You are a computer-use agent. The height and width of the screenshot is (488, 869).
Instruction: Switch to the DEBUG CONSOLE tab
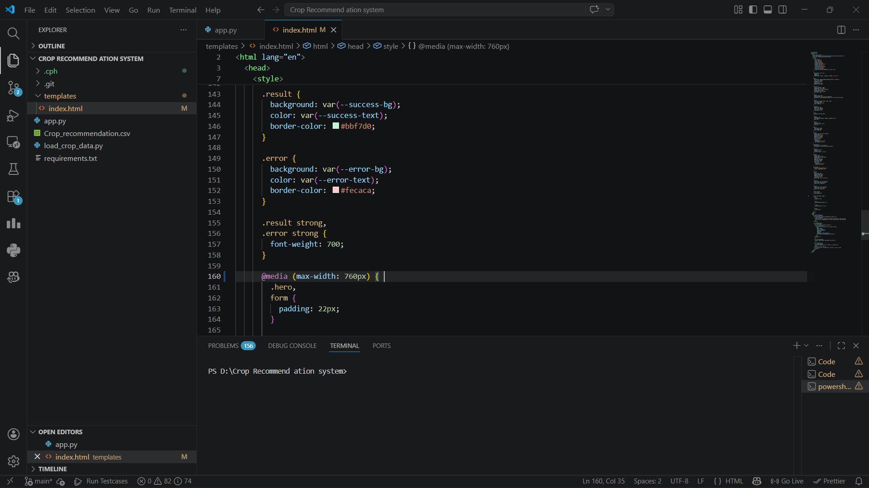[x=292, y=346]
